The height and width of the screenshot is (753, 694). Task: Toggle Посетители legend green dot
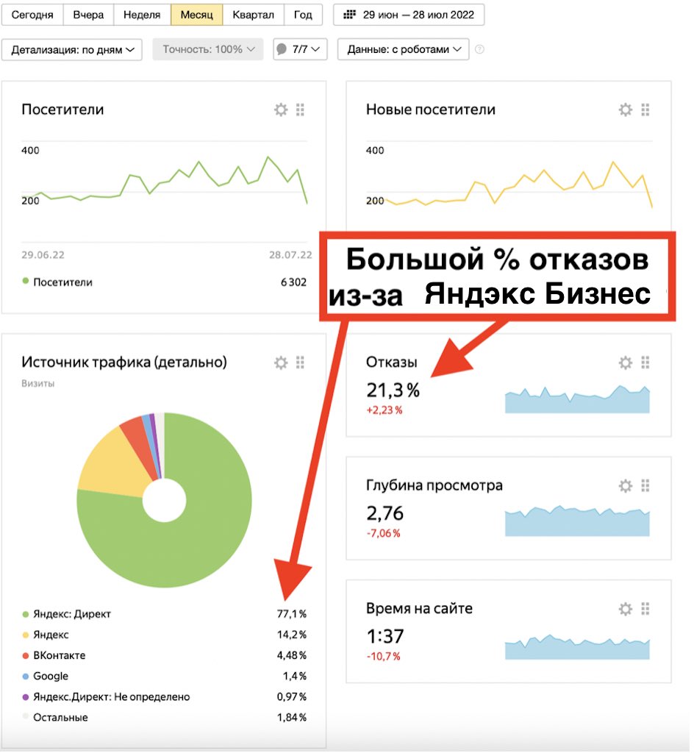pos(26,282)
